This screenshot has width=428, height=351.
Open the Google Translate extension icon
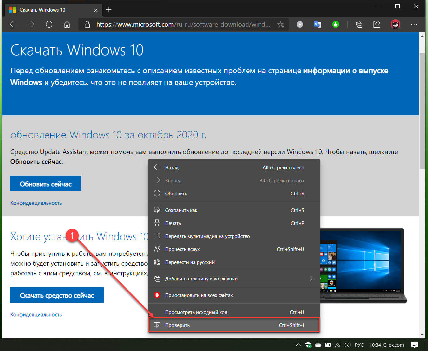318,24
